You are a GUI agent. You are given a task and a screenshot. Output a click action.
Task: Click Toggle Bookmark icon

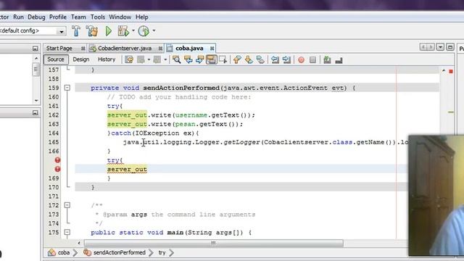pyautogui.click(x=260, y=59)
